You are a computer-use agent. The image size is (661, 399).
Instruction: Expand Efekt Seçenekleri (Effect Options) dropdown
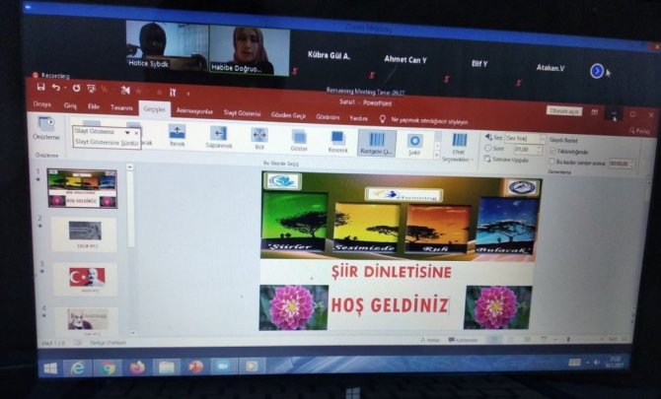[458, 149]
